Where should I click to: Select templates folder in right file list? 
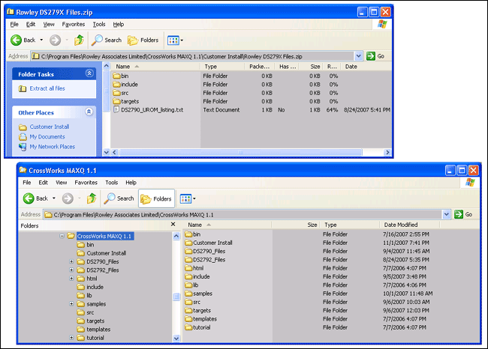(x=200, y=319)
